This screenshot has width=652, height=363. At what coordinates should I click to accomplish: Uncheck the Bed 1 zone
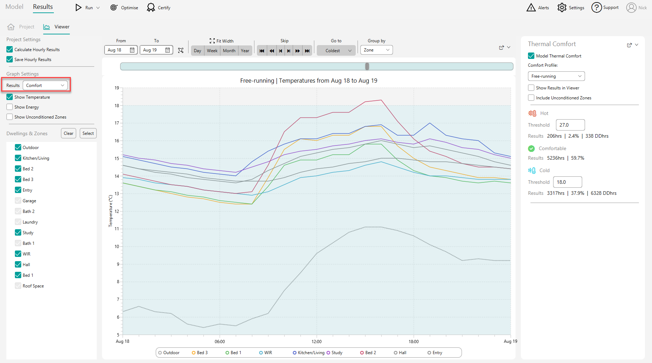click(x=18, y=275)
